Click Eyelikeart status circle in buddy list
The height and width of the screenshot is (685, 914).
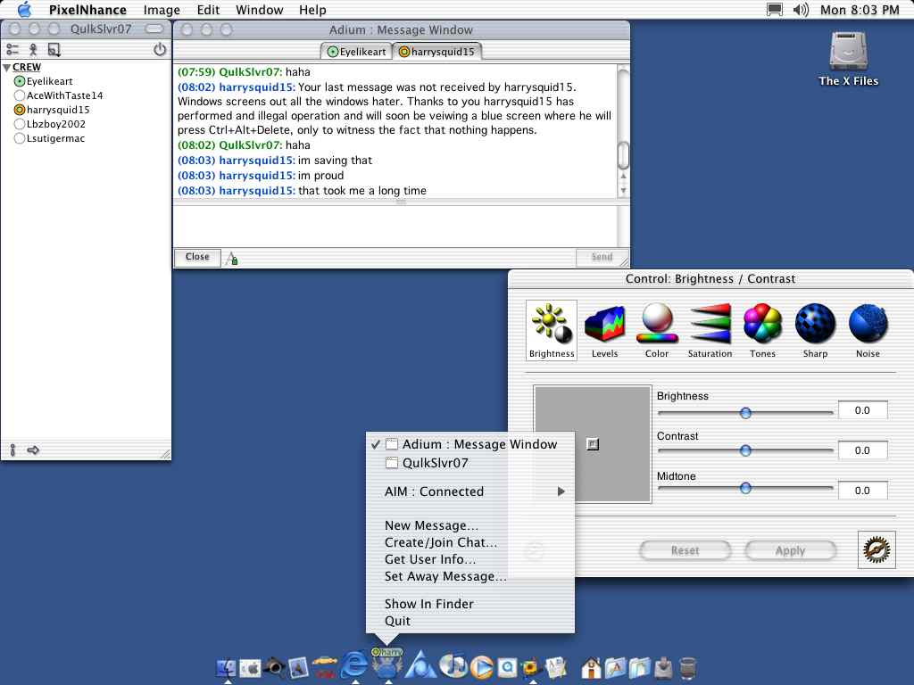(x=20, y=81)
